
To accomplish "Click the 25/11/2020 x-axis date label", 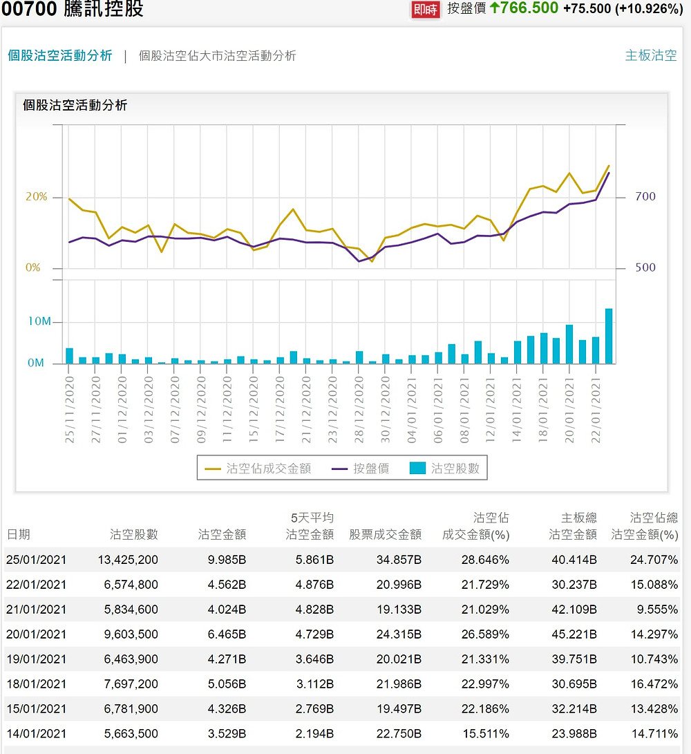I will (70, 410).
